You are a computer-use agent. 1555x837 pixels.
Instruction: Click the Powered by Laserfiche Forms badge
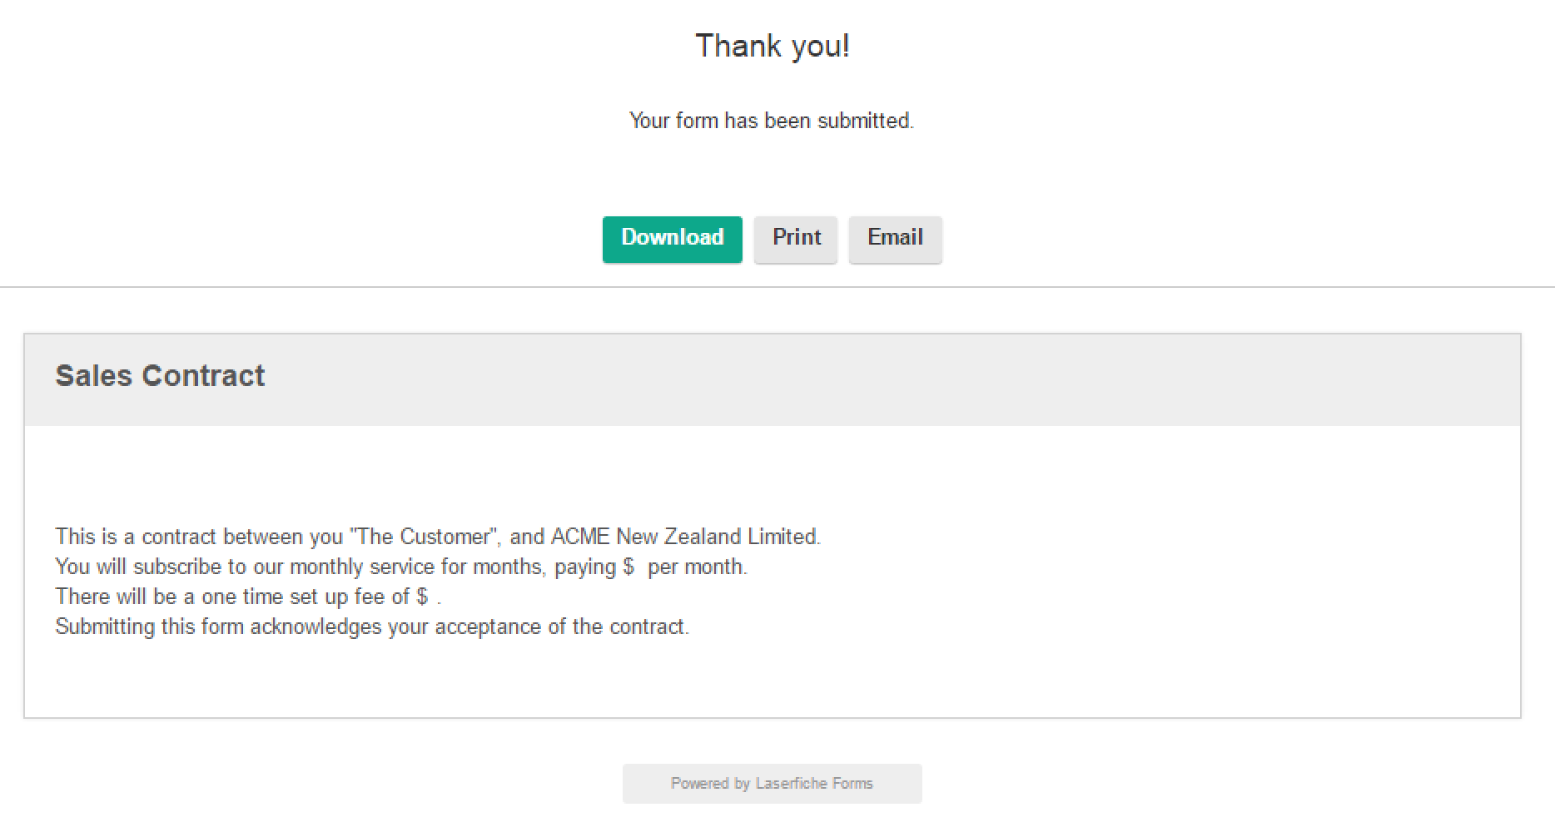tap(772, 783)
